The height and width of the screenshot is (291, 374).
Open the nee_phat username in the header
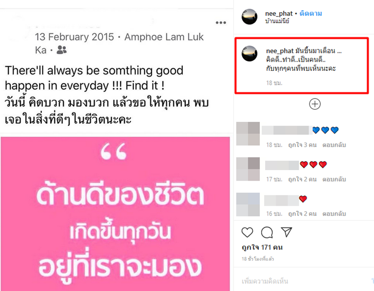pos(279,14)
